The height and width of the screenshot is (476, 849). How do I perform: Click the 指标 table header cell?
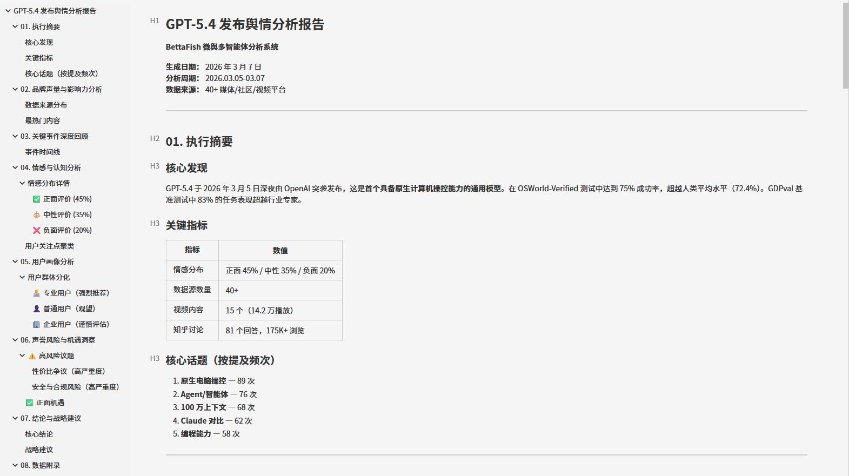coord(192,250)
